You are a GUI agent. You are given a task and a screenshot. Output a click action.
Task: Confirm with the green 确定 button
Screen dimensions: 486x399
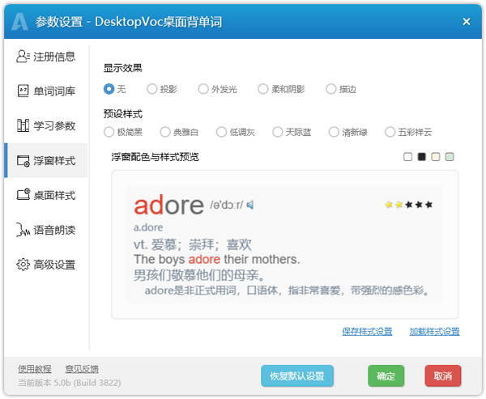tap(386, 376)
